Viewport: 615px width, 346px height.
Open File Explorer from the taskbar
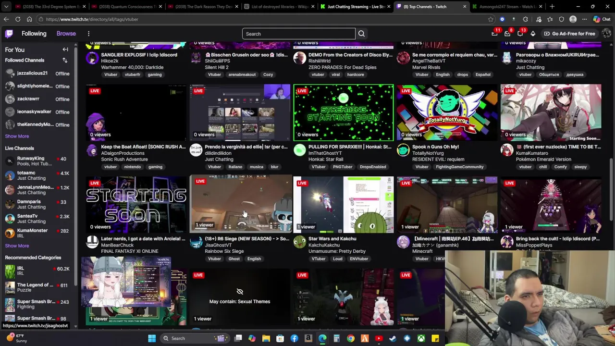pyautogui.click(x=266, y=338)
